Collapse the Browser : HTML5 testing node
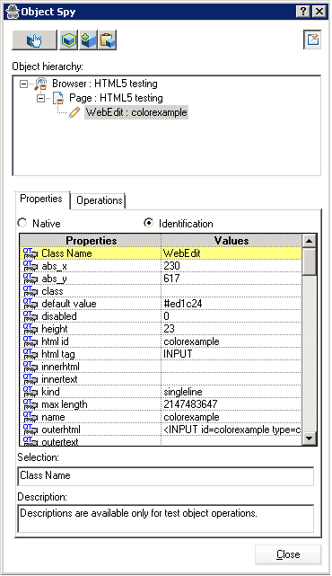The width and height of the screenshot is (332, 576). [23, 84]
